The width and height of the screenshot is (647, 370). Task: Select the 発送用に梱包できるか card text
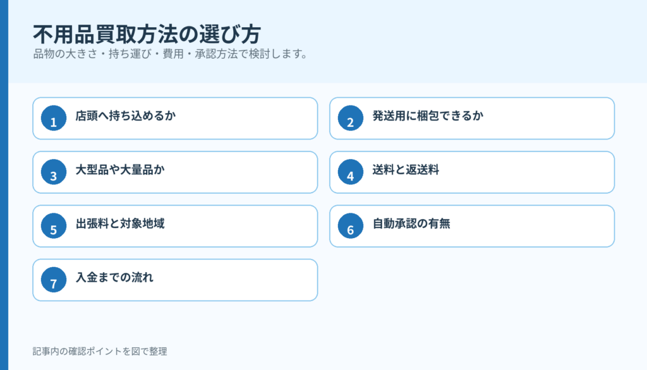[x=428, y=116]
